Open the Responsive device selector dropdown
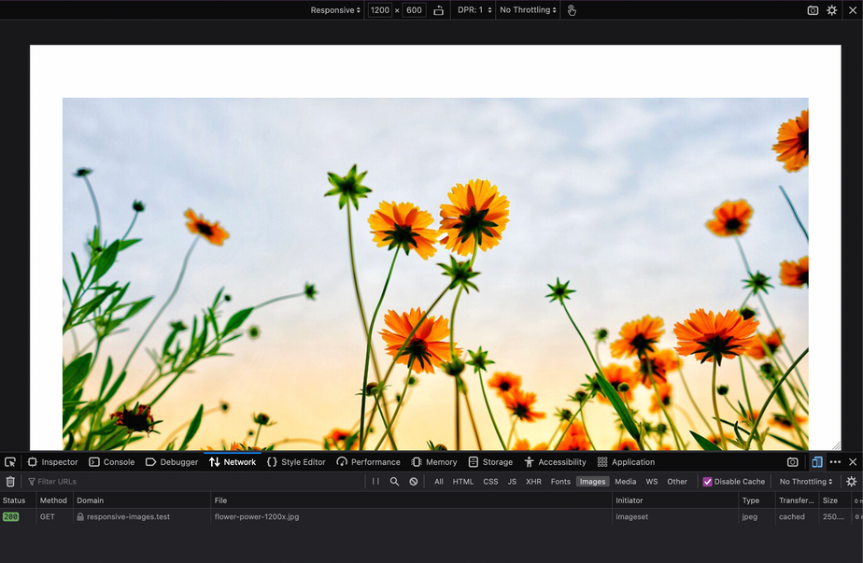 coord(335,9)
